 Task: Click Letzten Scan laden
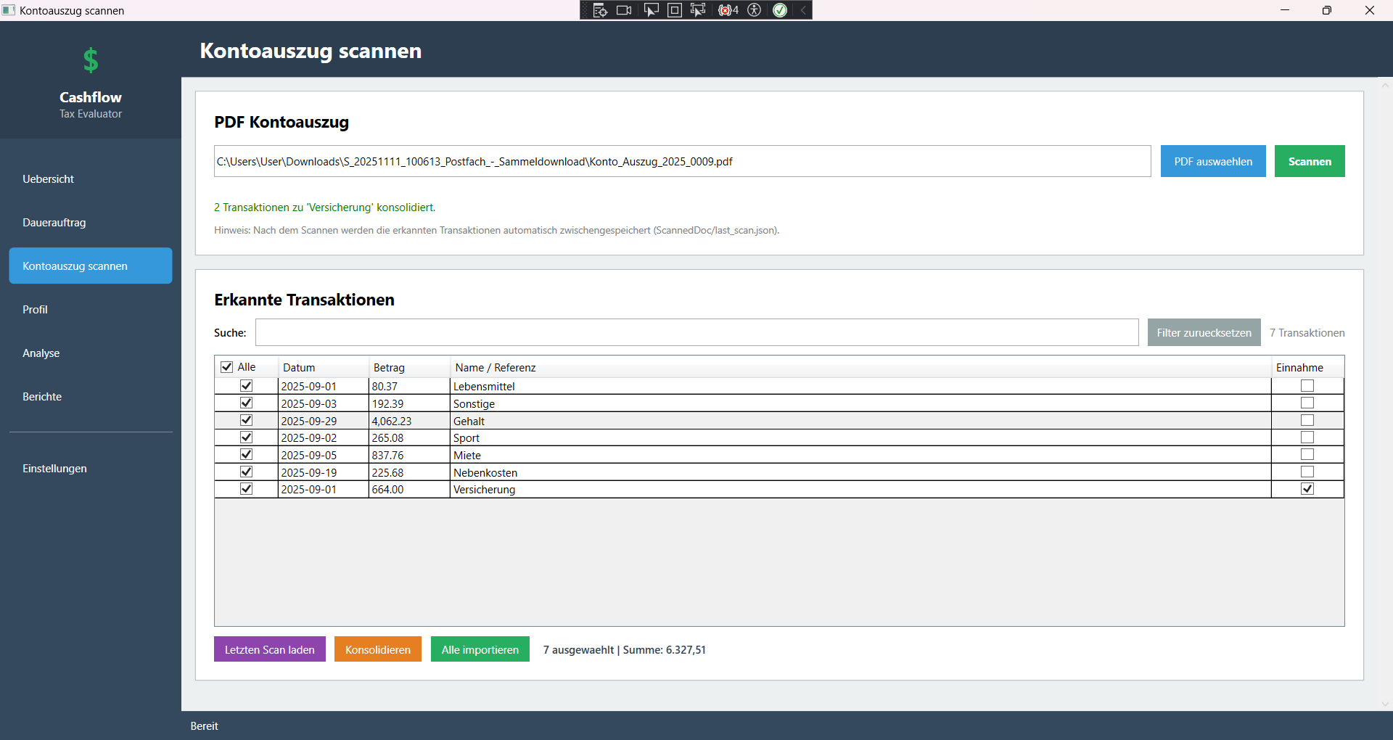269,649
